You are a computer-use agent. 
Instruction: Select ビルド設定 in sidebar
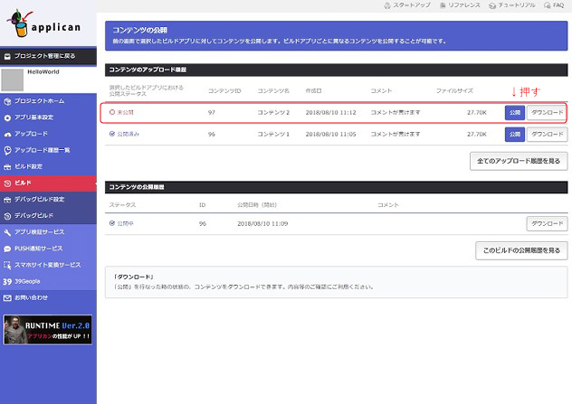(48, 167)
